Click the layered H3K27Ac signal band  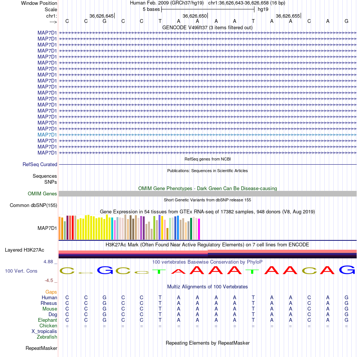click(207, 254)
